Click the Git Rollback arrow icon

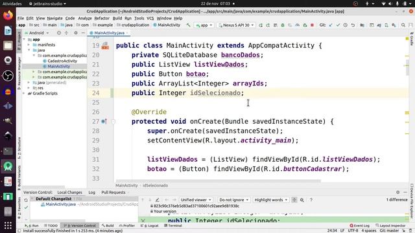pyautogui.click(x=353, y=25)
